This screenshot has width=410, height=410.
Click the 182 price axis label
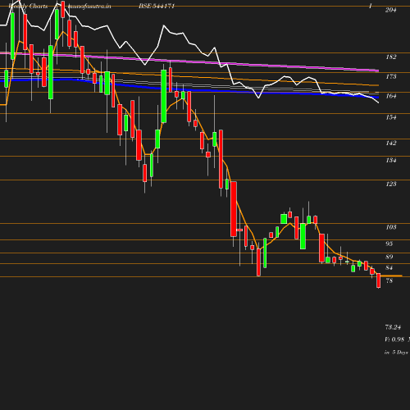coord(391,57)
